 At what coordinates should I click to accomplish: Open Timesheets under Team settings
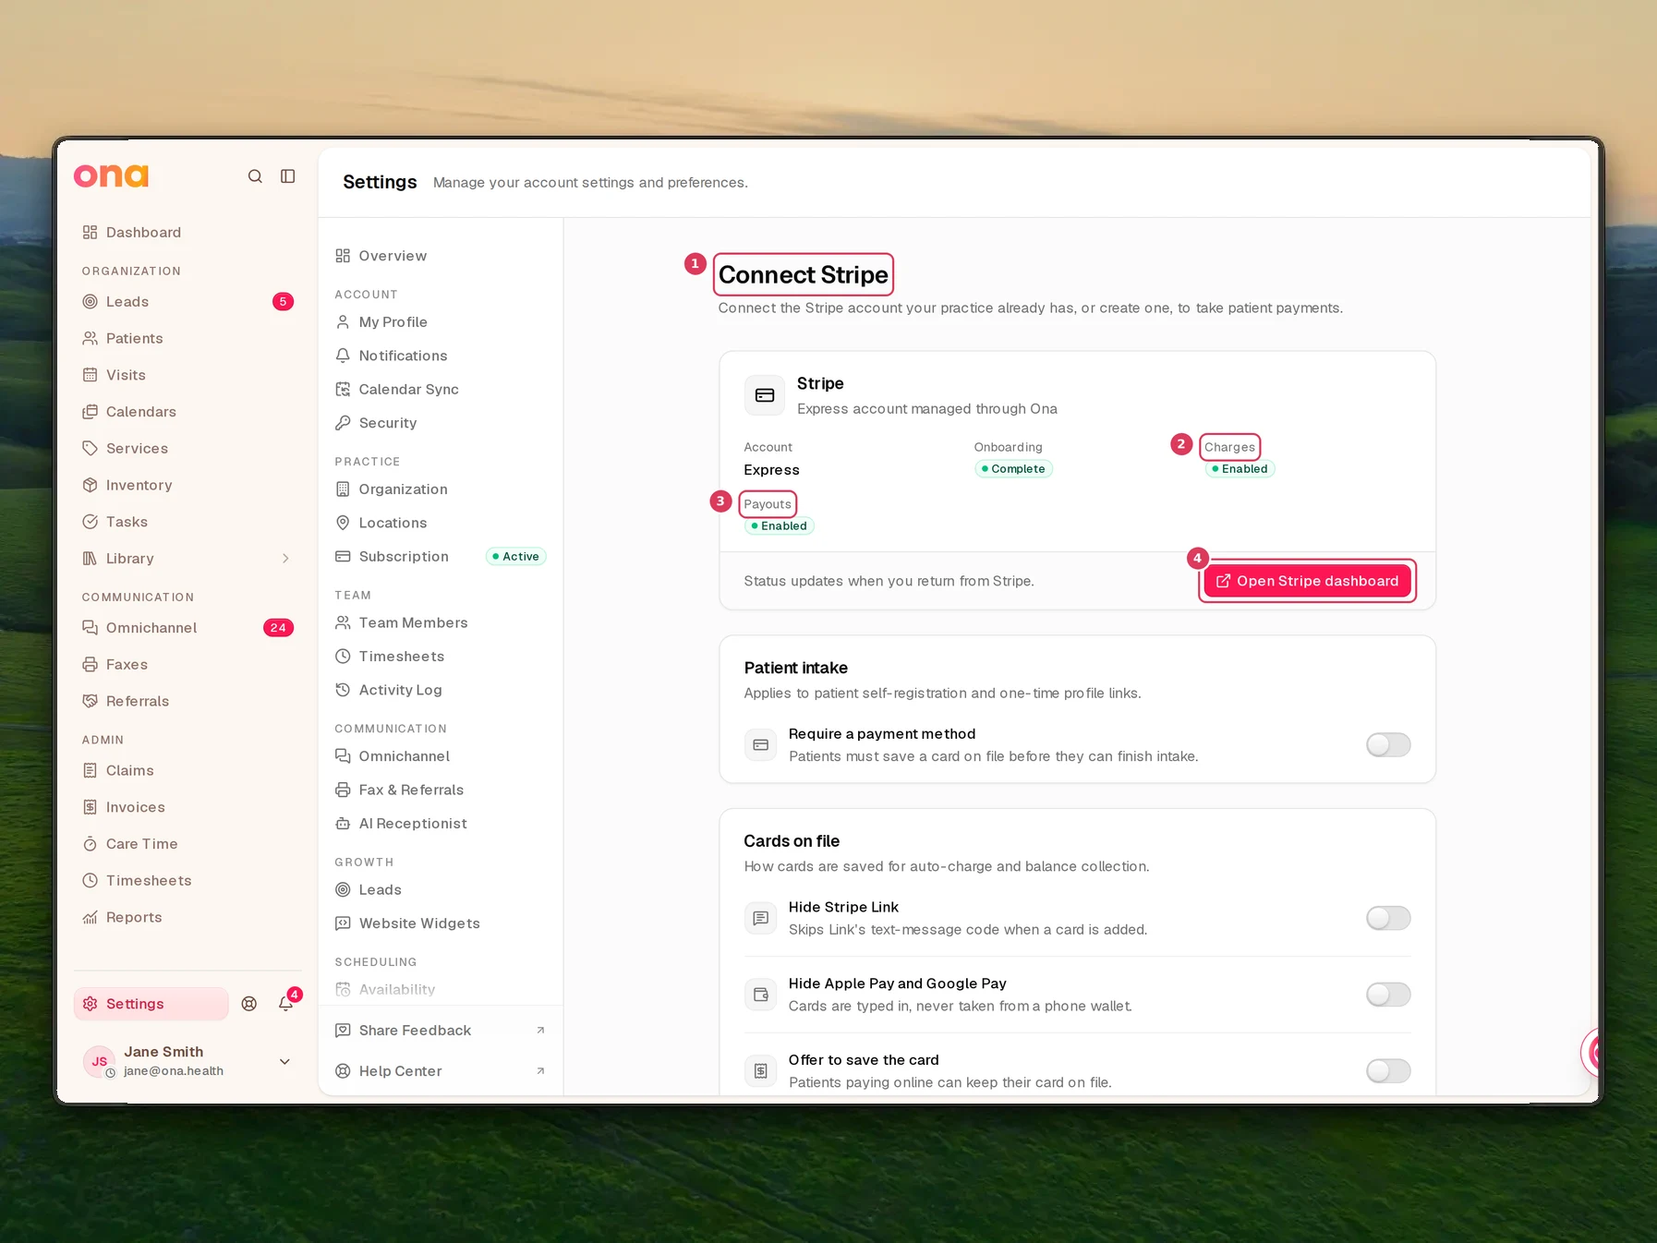(440, 657)
